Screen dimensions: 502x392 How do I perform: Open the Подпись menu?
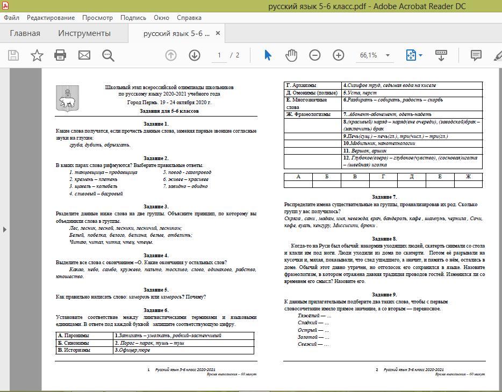tap(133, 18)
